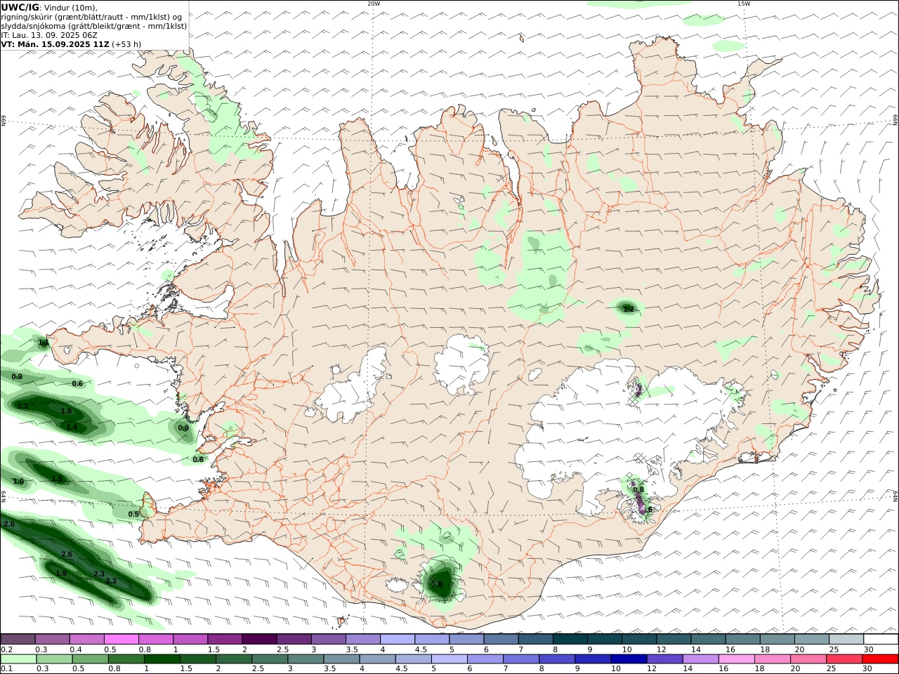Click the 'Vindur (10m)' wind description text
899x674 pixels.
[x=70, y=8]
